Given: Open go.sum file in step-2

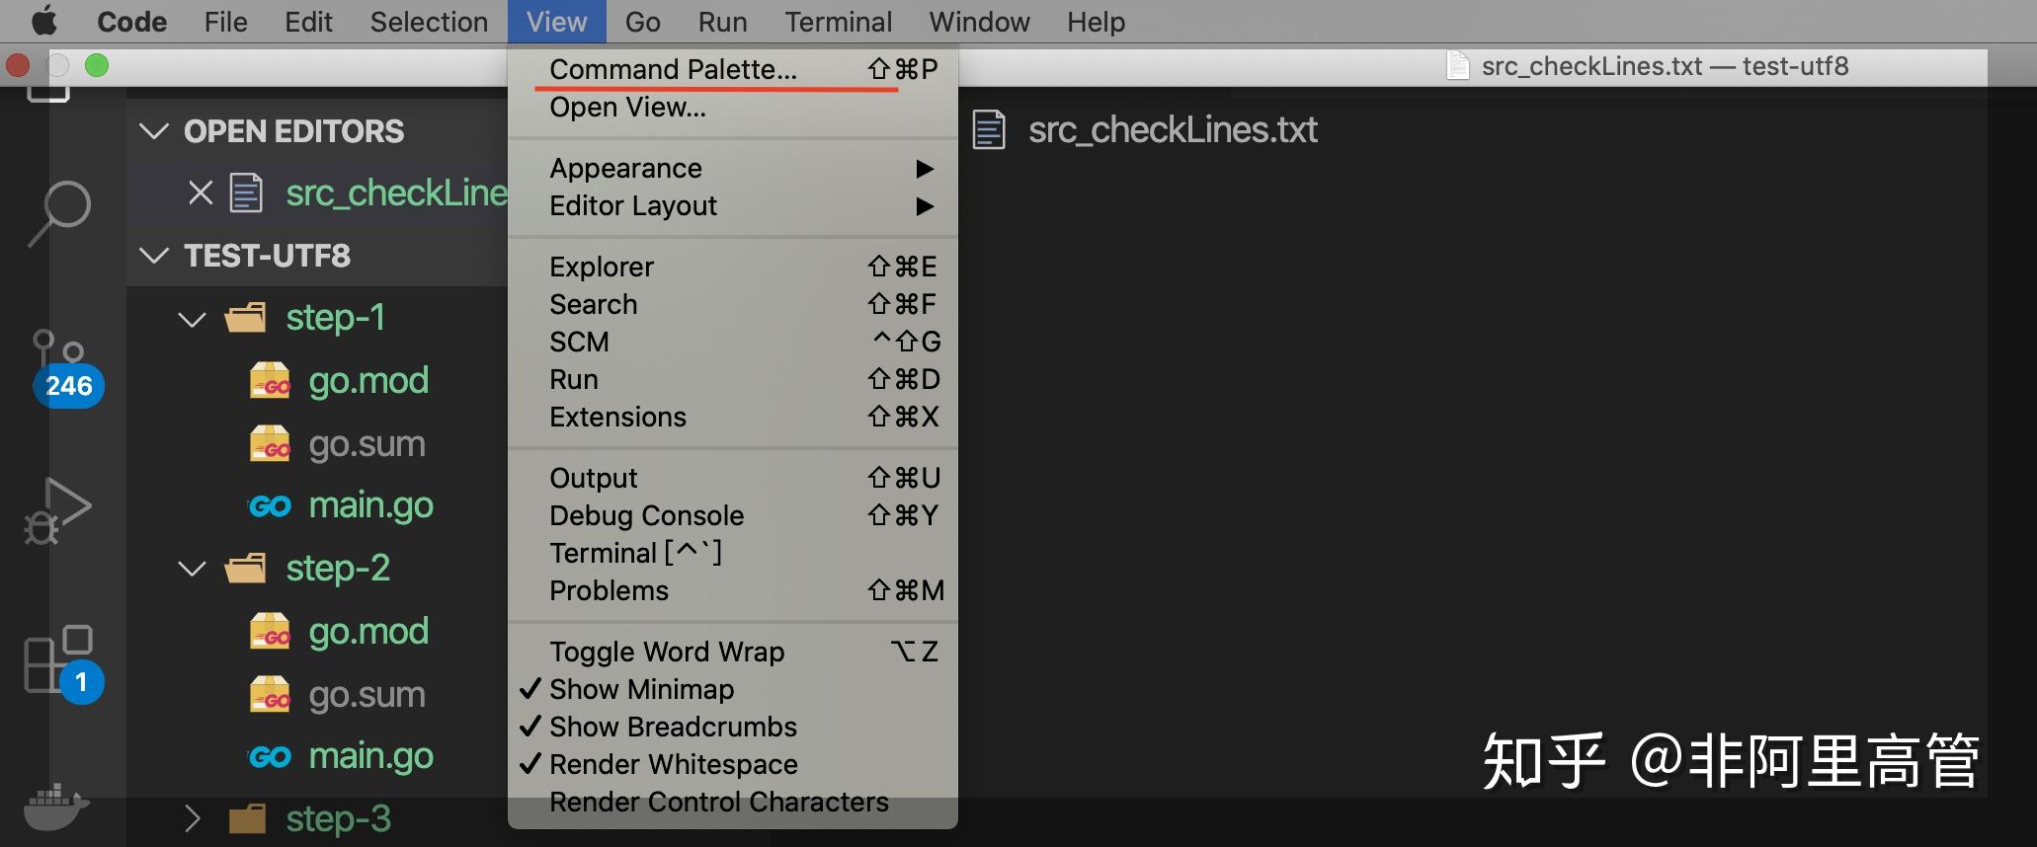Looking at the screenshot, I should [367, 695].
